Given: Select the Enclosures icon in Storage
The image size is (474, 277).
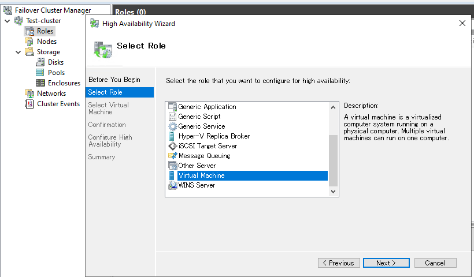Looking at the screenshot, I should pyautogui.click(x=40, y=83).
